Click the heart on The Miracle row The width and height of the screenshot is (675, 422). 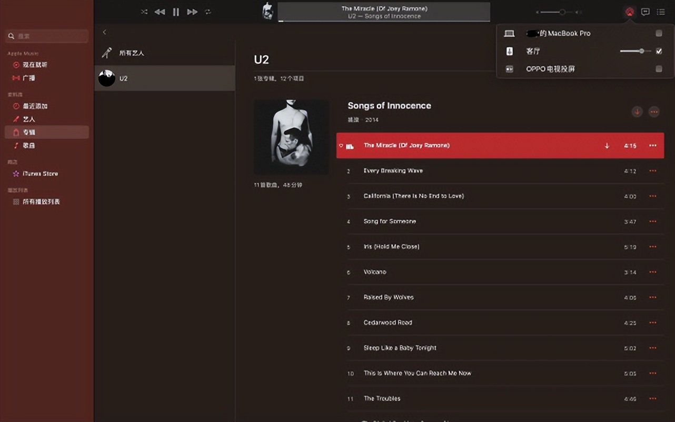(x=341, y=146)
